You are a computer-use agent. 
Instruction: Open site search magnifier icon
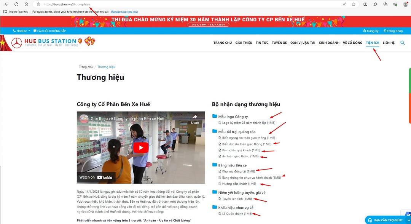click(x=403, y=43)
